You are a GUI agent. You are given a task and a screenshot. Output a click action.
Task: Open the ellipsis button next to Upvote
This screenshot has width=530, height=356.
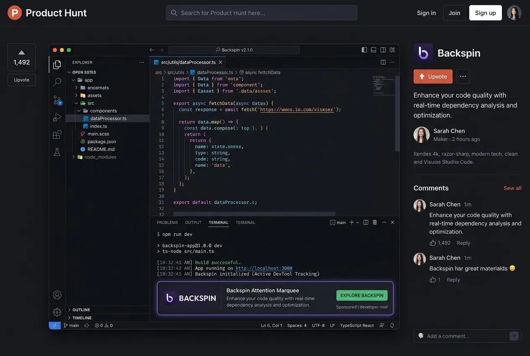[x=463, y=76]
